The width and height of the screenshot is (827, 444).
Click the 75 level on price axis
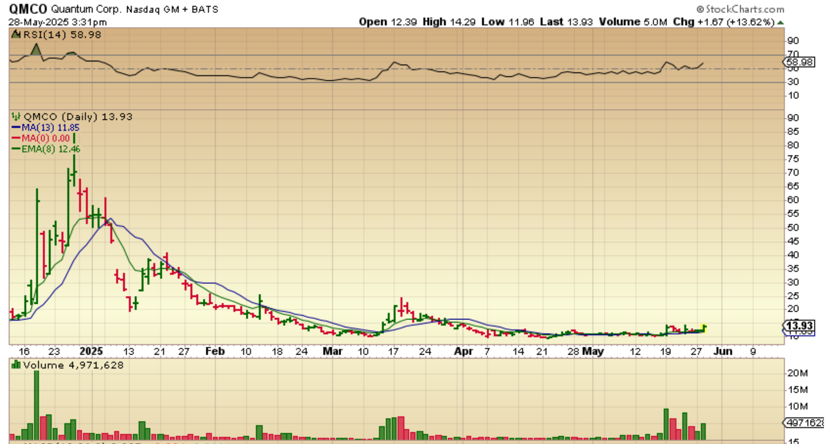click(x=793, y=159)
